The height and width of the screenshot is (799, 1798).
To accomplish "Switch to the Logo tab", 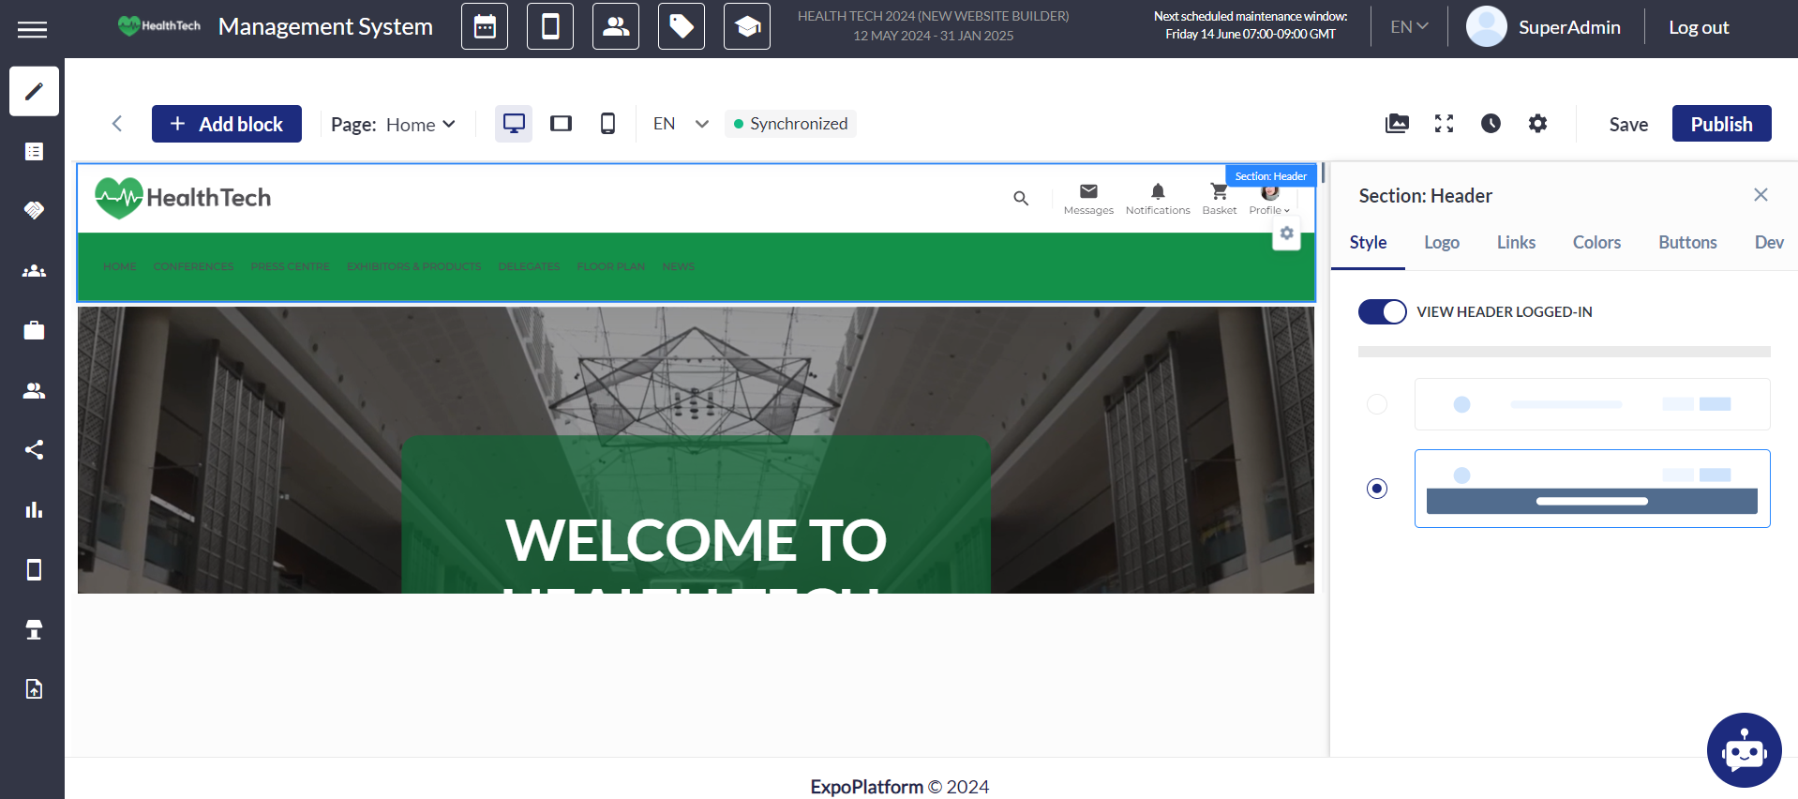I will [1442, 243].
